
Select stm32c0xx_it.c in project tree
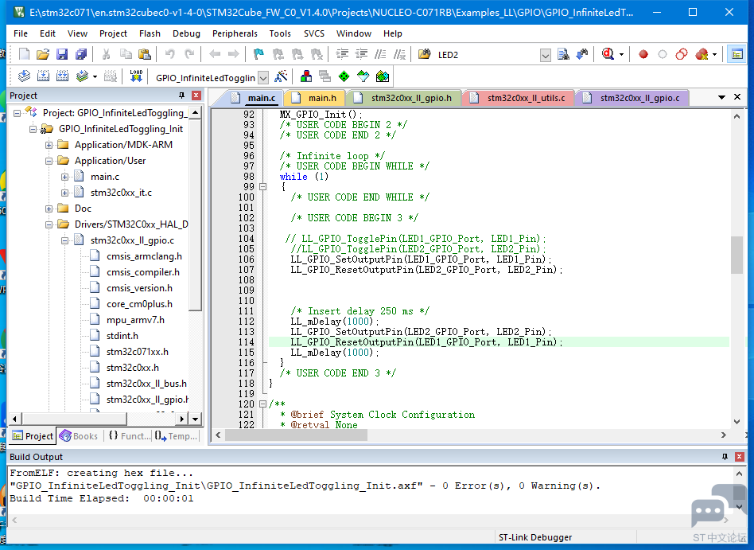pyautogui.click(x=121, y=193)
